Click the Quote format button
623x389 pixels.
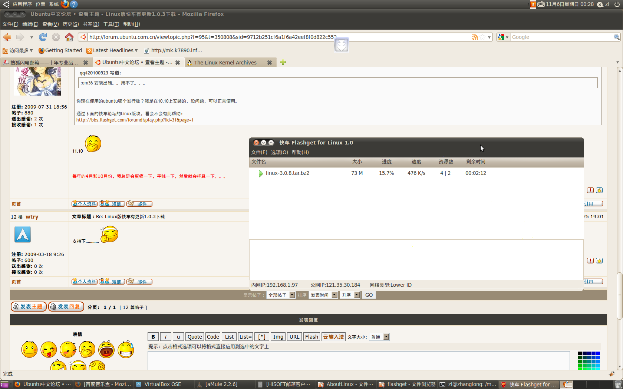click(x=195, y=337)
